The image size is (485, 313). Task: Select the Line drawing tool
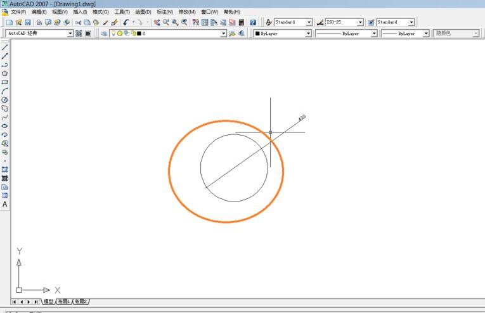pos(5,47)
